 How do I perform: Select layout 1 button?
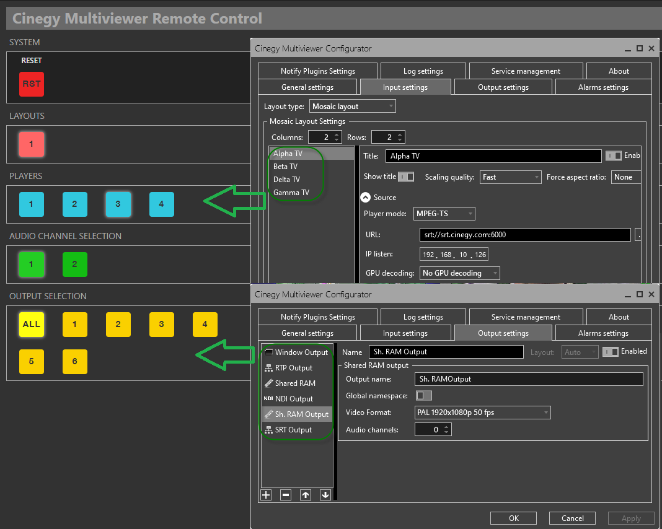click(x=31, y=144)
